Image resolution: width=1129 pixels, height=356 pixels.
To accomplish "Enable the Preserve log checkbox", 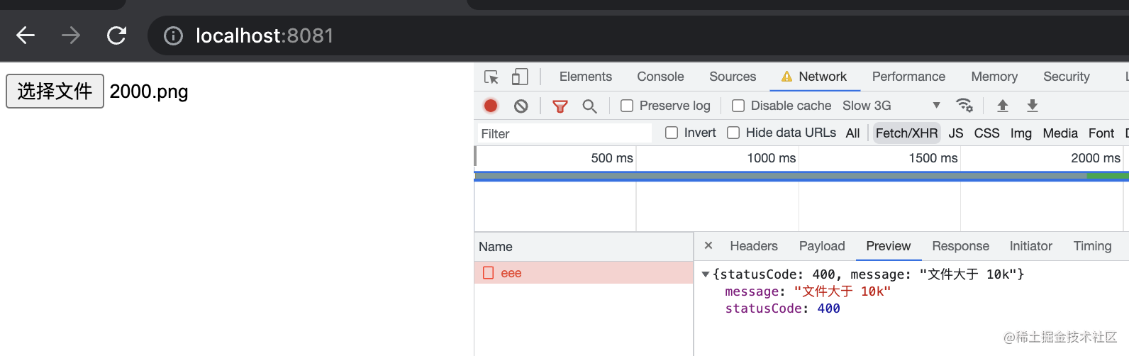I will click(627, 106).
